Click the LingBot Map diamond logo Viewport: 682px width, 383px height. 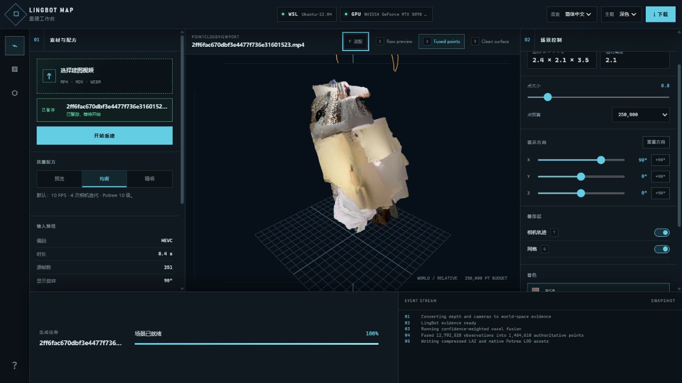[15, 14]
